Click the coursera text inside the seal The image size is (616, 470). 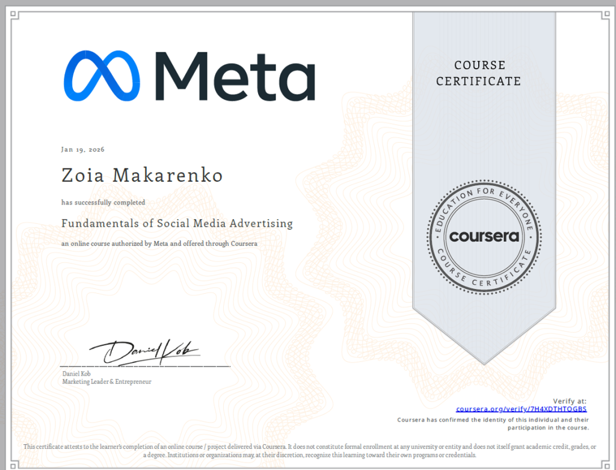(x=484, y=237)
